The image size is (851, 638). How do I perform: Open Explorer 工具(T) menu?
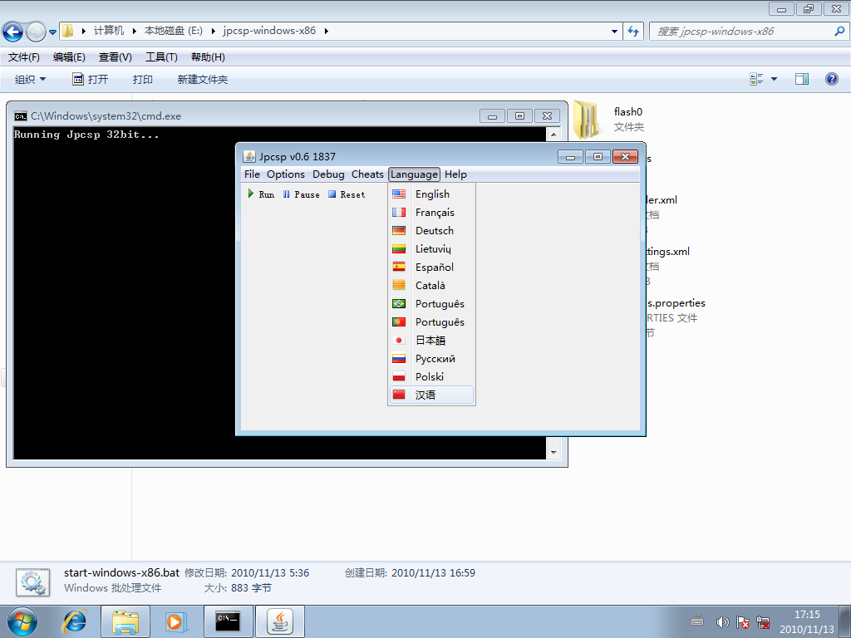point(161,57)
